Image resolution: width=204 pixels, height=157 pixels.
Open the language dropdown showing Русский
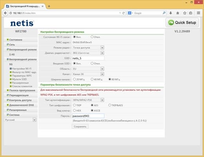coord(20,120)
